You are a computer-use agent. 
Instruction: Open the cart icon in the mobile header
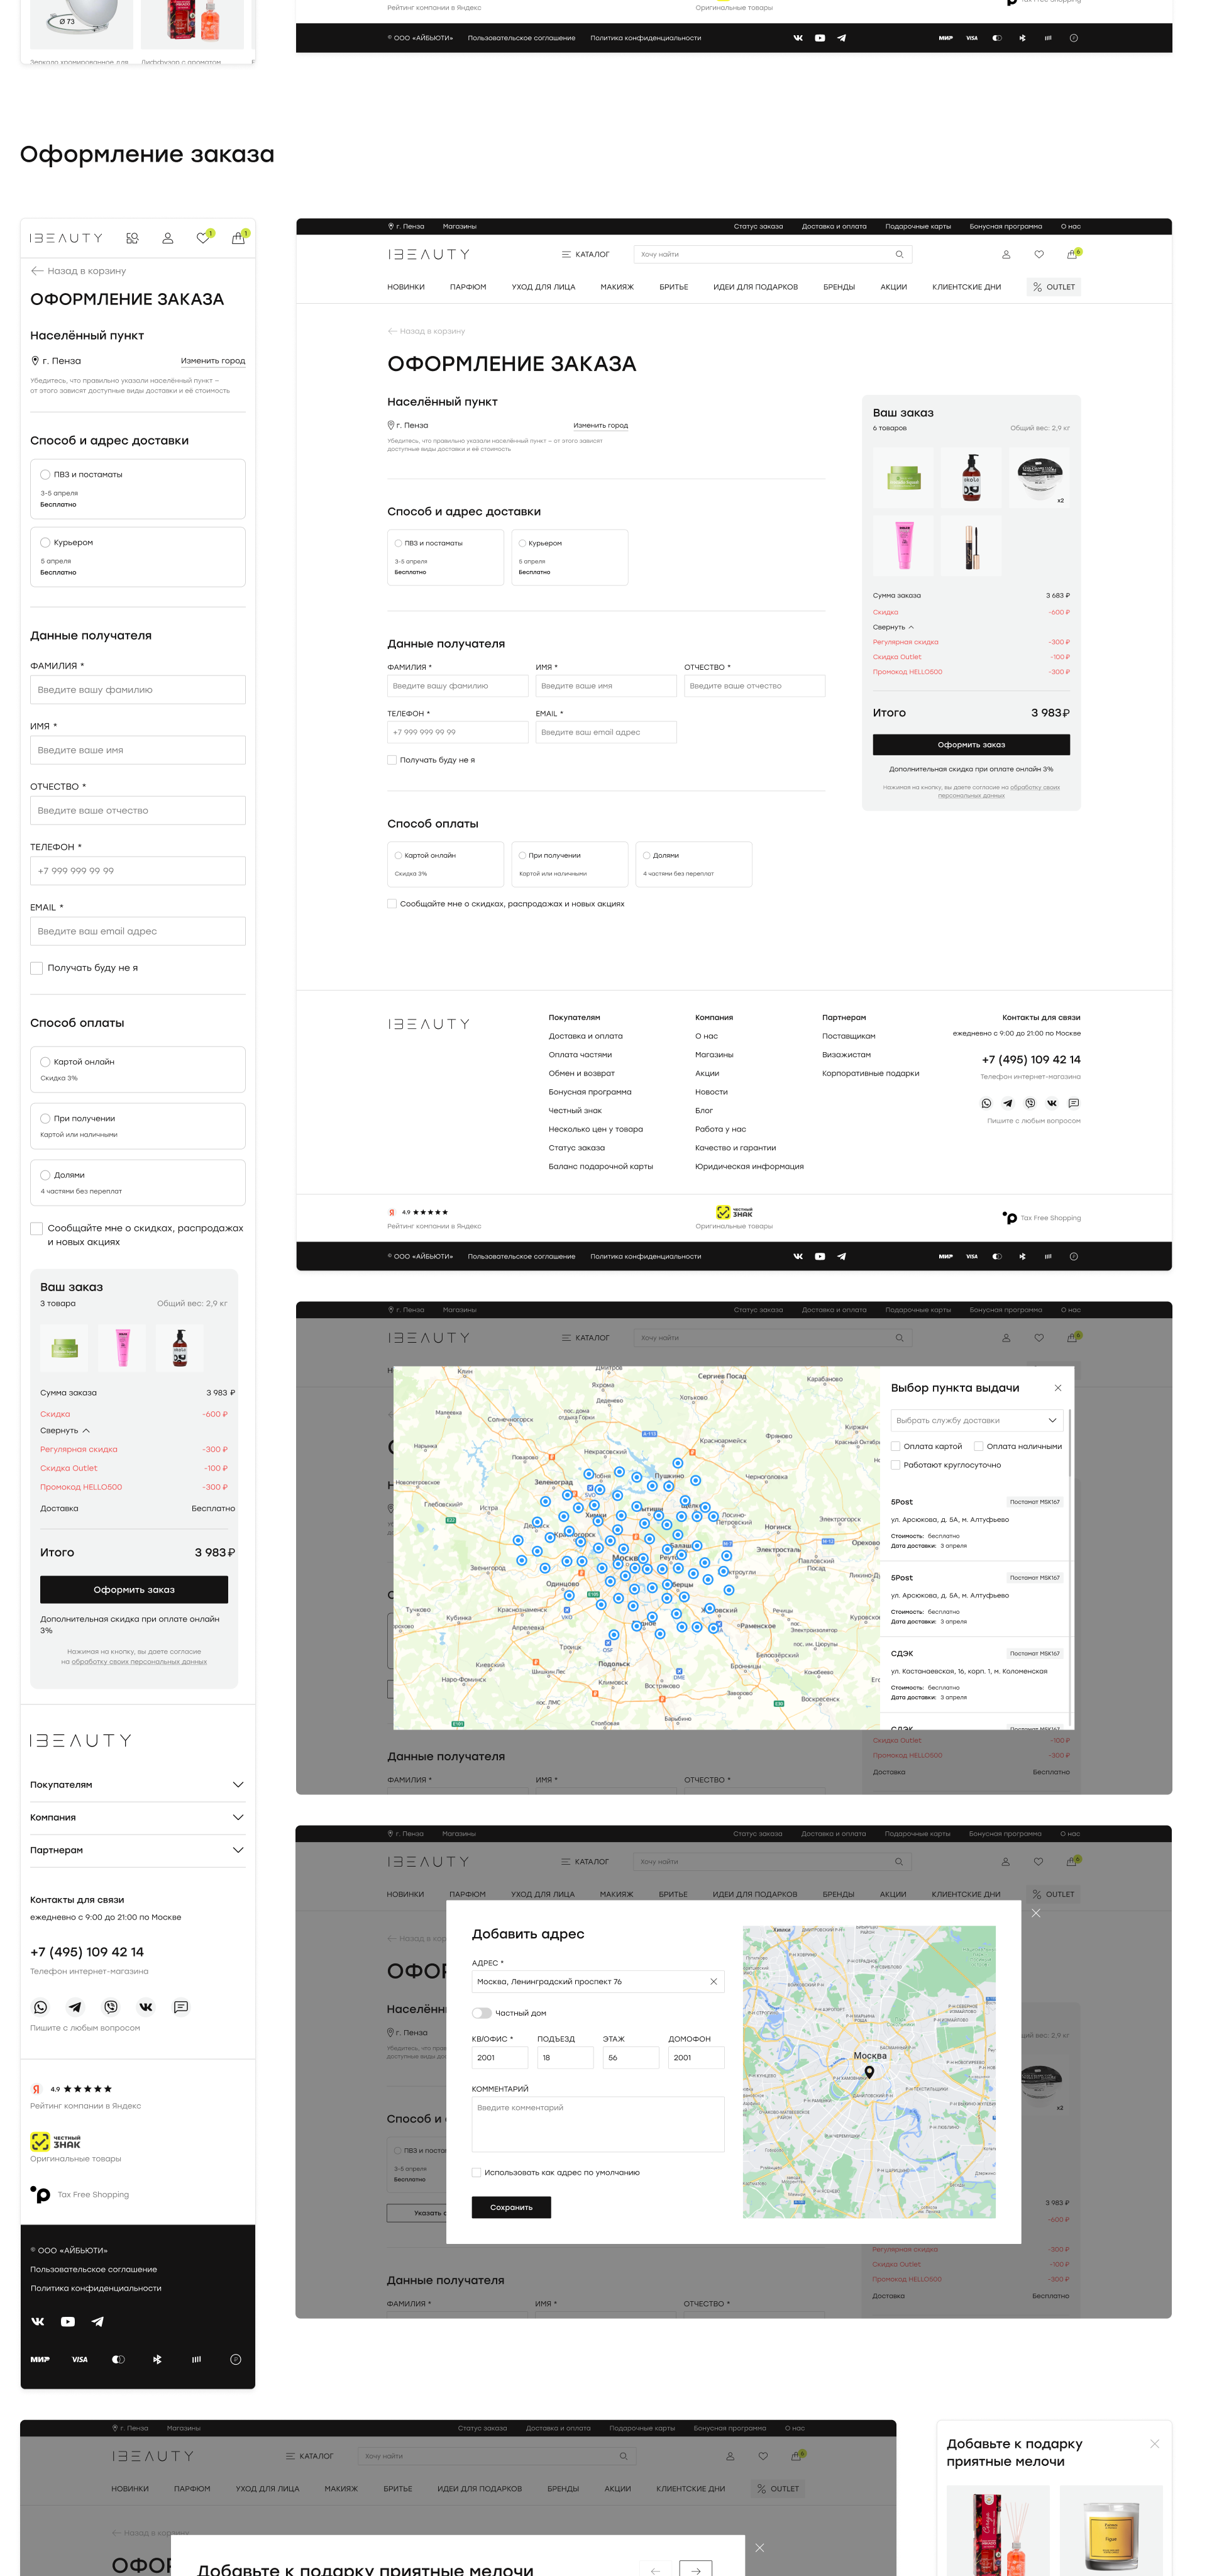[238, 238]
